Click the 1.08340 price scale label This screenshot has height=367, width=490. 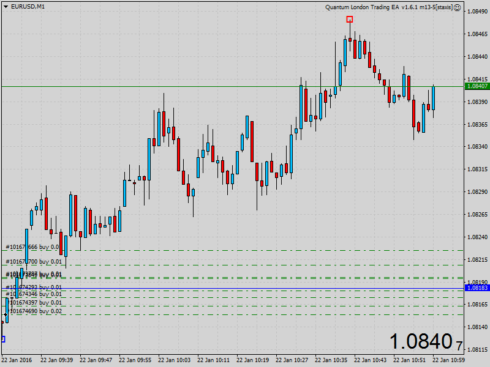(477, 146)
